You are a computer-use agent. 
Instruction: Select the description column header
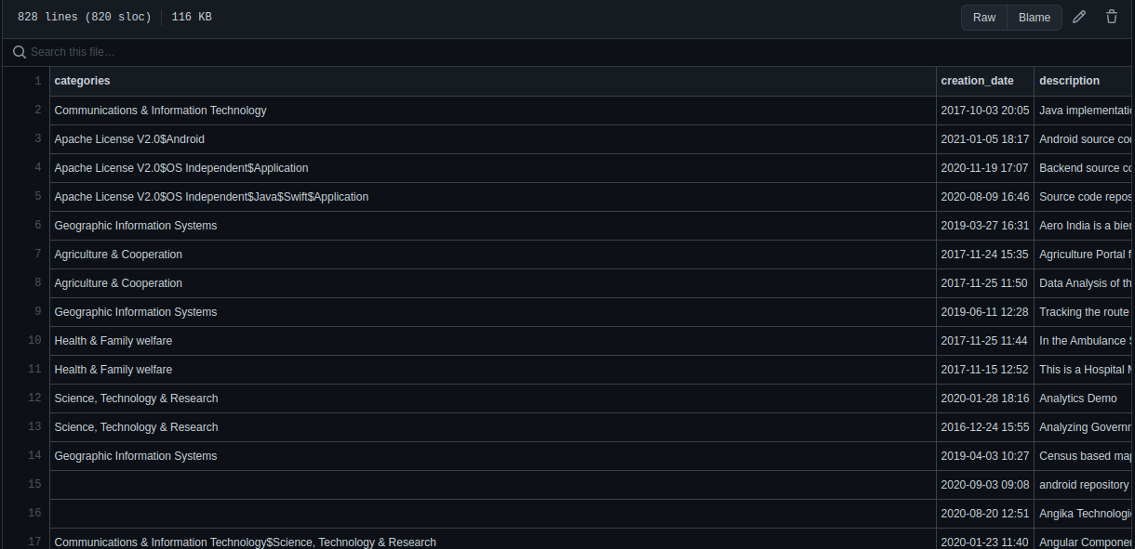pyautogui.click(x=1069, y=81)
